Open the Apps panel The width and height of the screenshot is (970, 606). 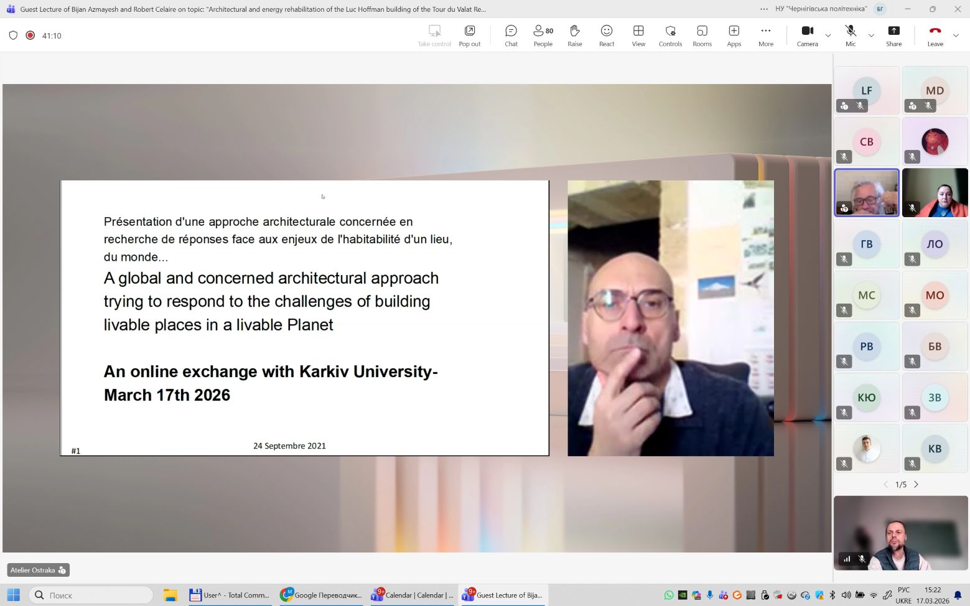734,35
